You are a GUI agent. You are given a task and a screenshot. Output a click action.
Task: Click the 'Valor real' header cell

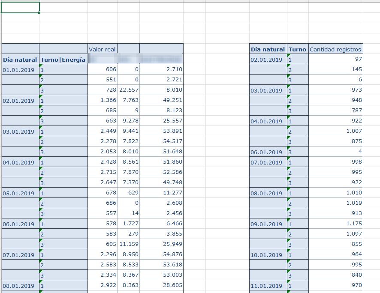[103, 49]
